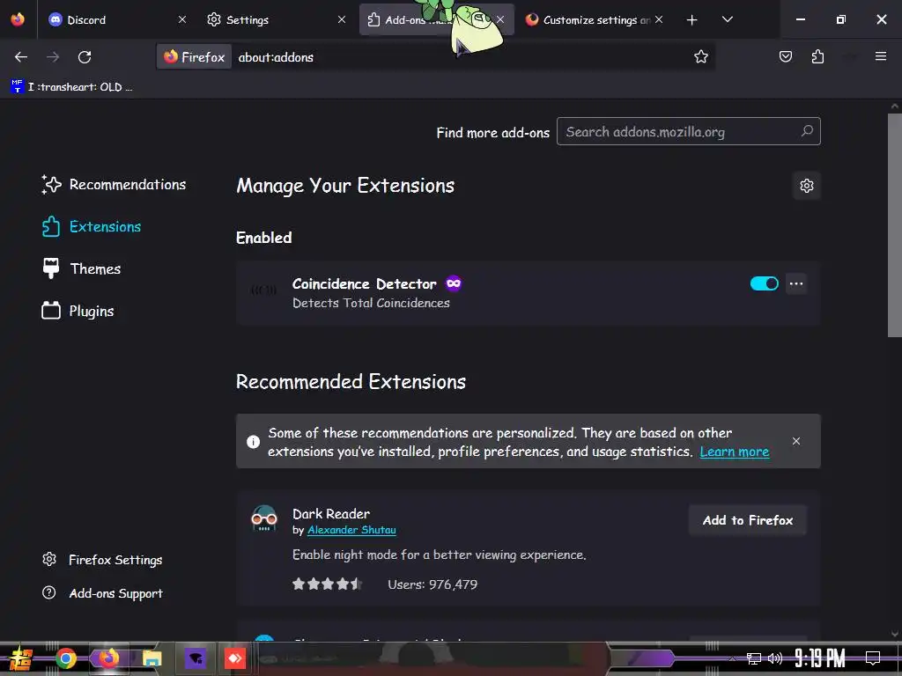This screenshot has height=676, width=902.
Task: Open the red arrow app in taskbar
Action: 234,658
